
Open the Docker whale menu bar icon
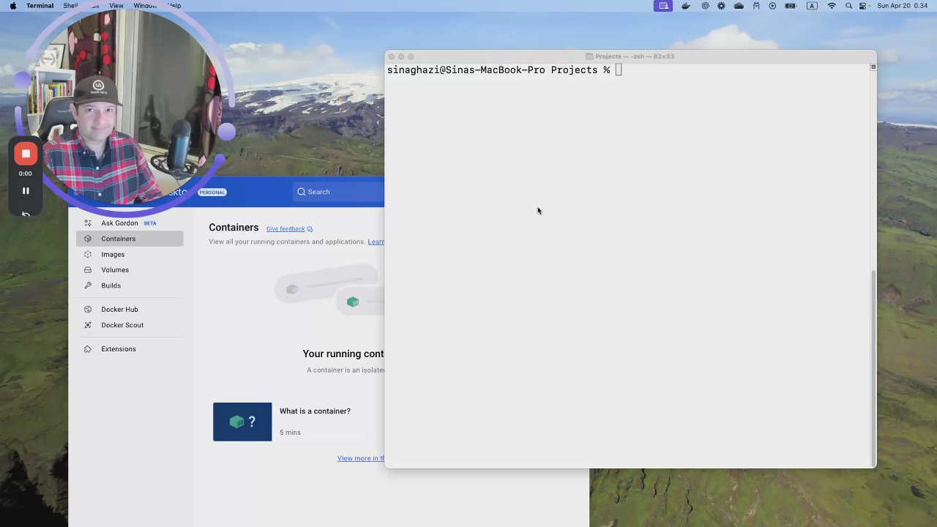point(686,6)
